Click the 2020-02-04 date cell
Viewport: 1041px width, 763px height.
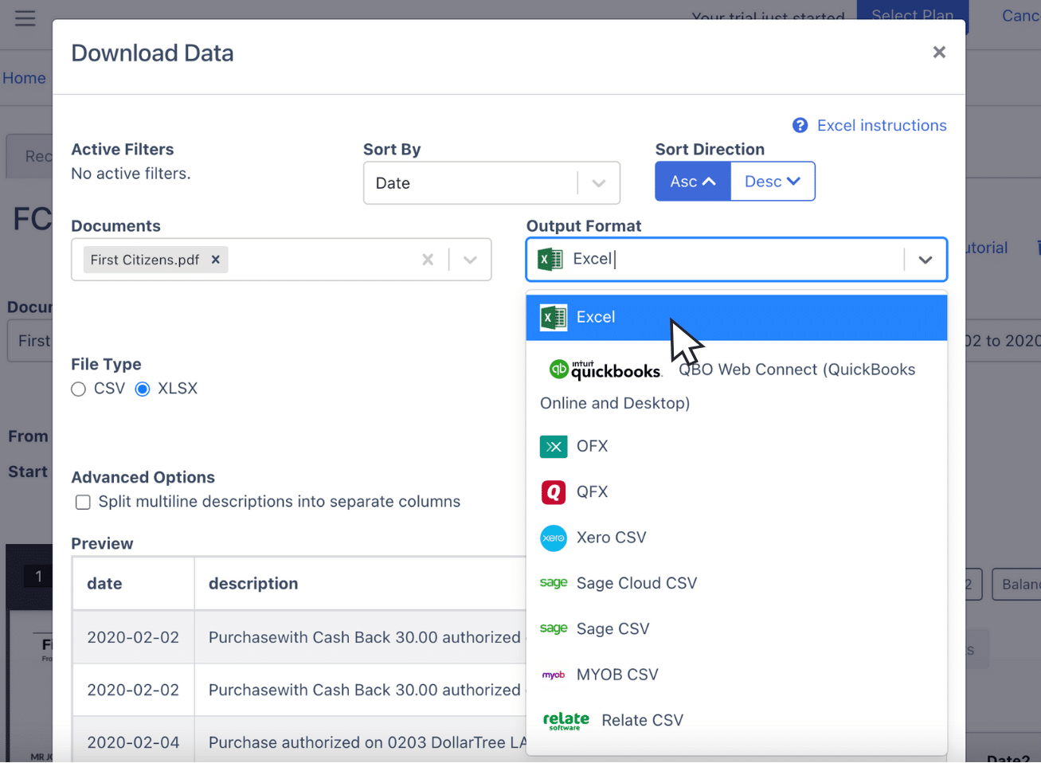click(133, 742)
